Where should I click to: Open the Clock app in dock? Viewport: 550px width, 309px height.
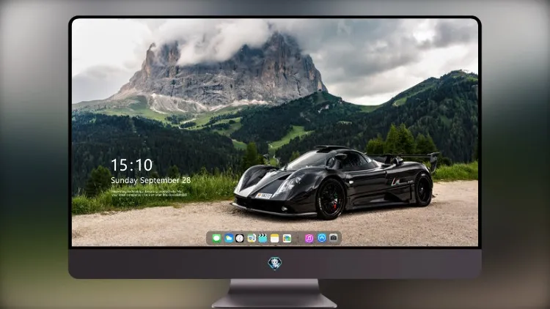pos(240,238)
